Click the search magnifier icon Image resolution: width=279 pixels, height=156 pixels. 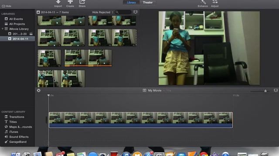(117, 12)
